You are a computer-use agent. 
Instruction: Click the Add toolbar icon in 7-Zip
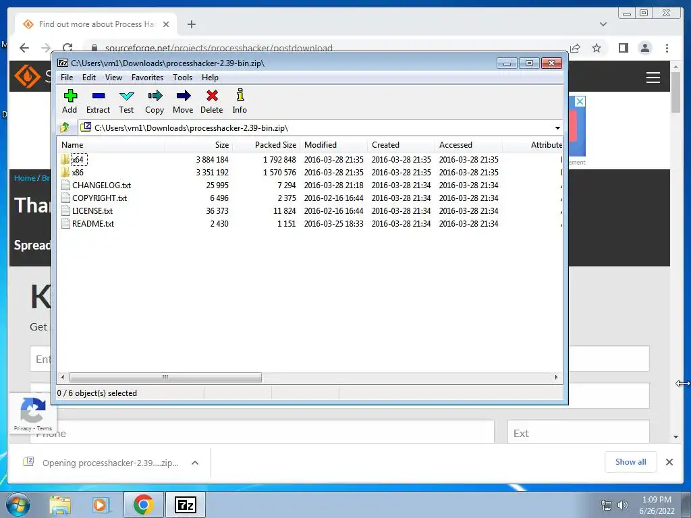coord(70,96)
